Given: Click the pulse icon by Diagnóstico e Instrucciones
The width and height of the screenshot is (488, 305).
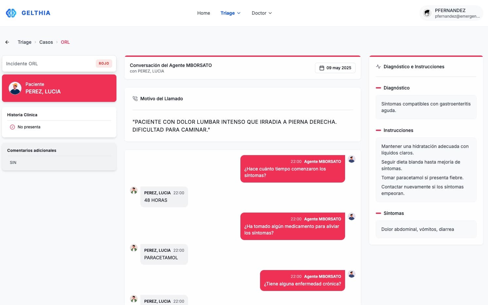Looking at the screenshot, I should pos(378,67).
